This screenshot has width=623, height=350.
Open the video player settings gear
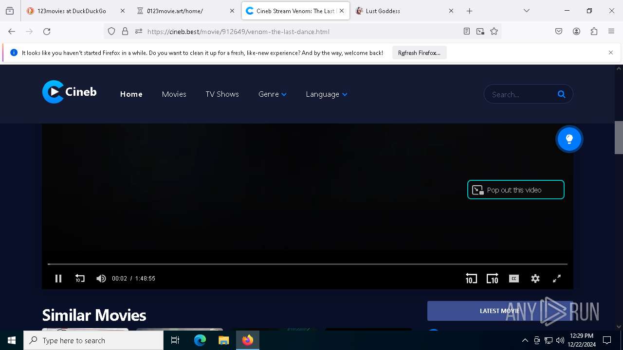pyautogui.click(x=535, y=279)
